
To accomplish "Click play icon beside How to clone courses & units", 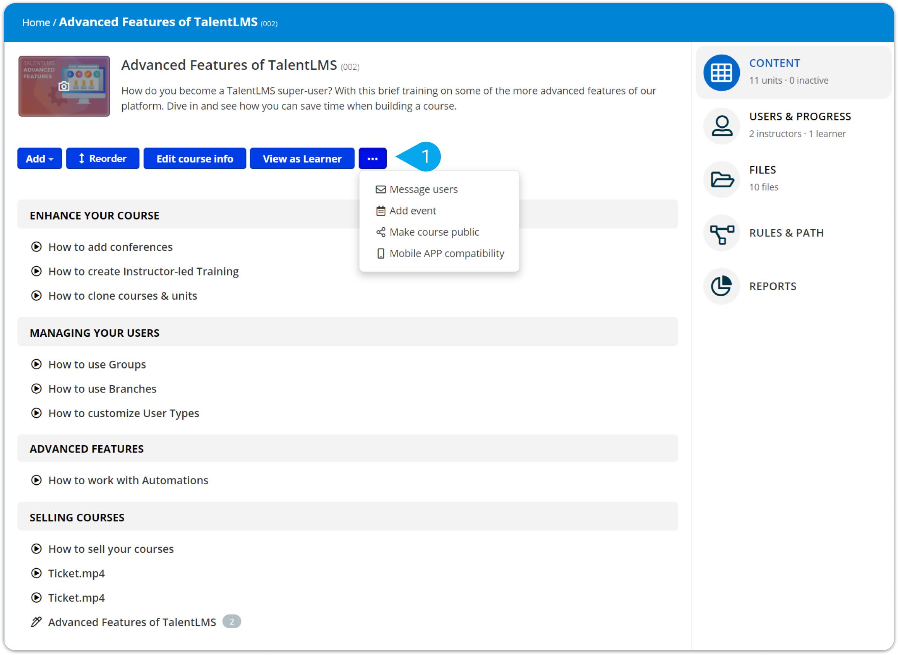I will click(x=36, y=296).
